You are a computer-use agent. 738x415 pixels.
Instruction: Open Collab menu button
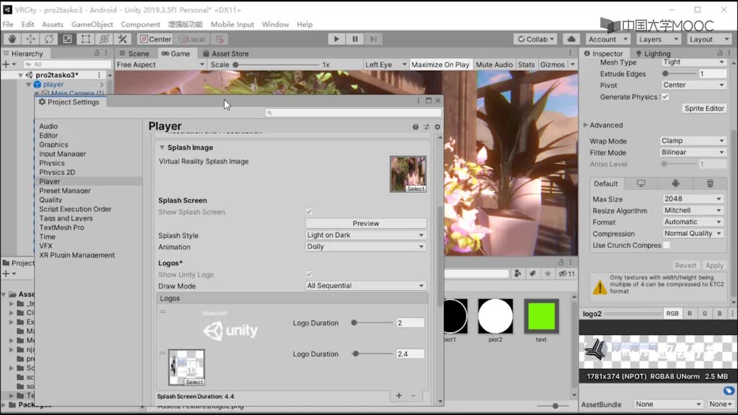point(535,39)
